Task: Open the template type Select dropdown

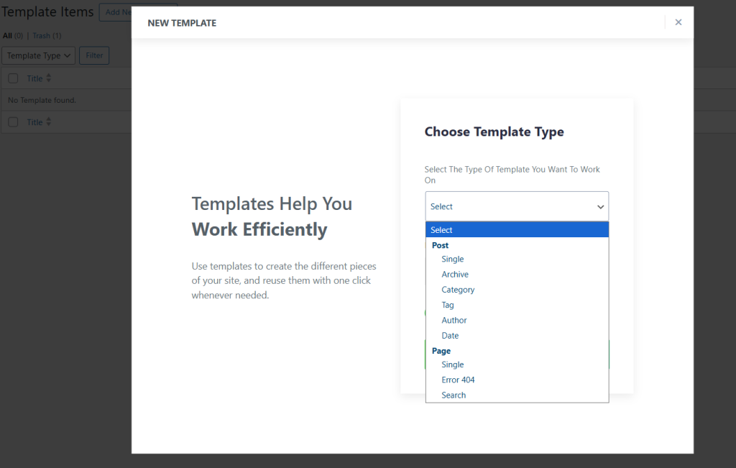Action: (517, 206)
